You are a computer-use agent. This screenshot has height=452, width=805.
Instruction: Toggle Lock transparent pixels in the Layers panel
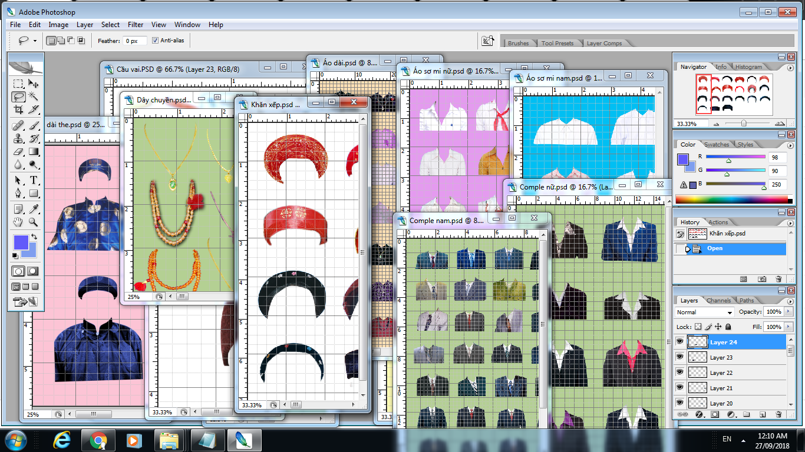(x=698, y=327)
